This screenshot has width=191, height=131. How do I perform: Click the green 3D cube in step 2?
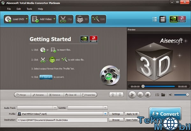point(52,60)
